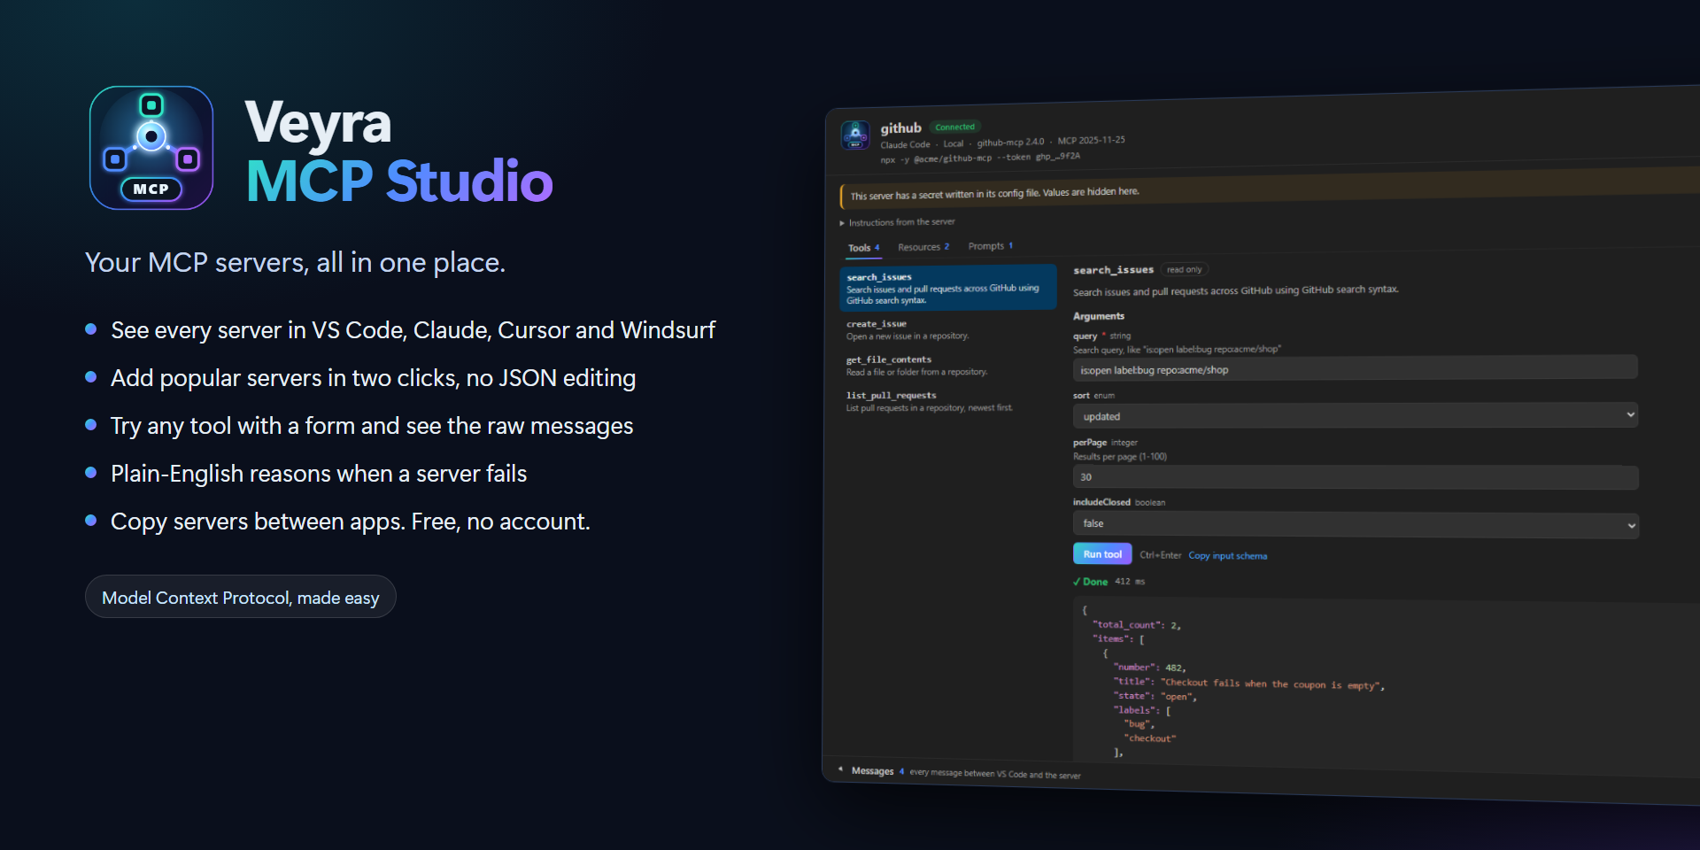Click the 'read only' badge beside search_issues

(1184, 269)
